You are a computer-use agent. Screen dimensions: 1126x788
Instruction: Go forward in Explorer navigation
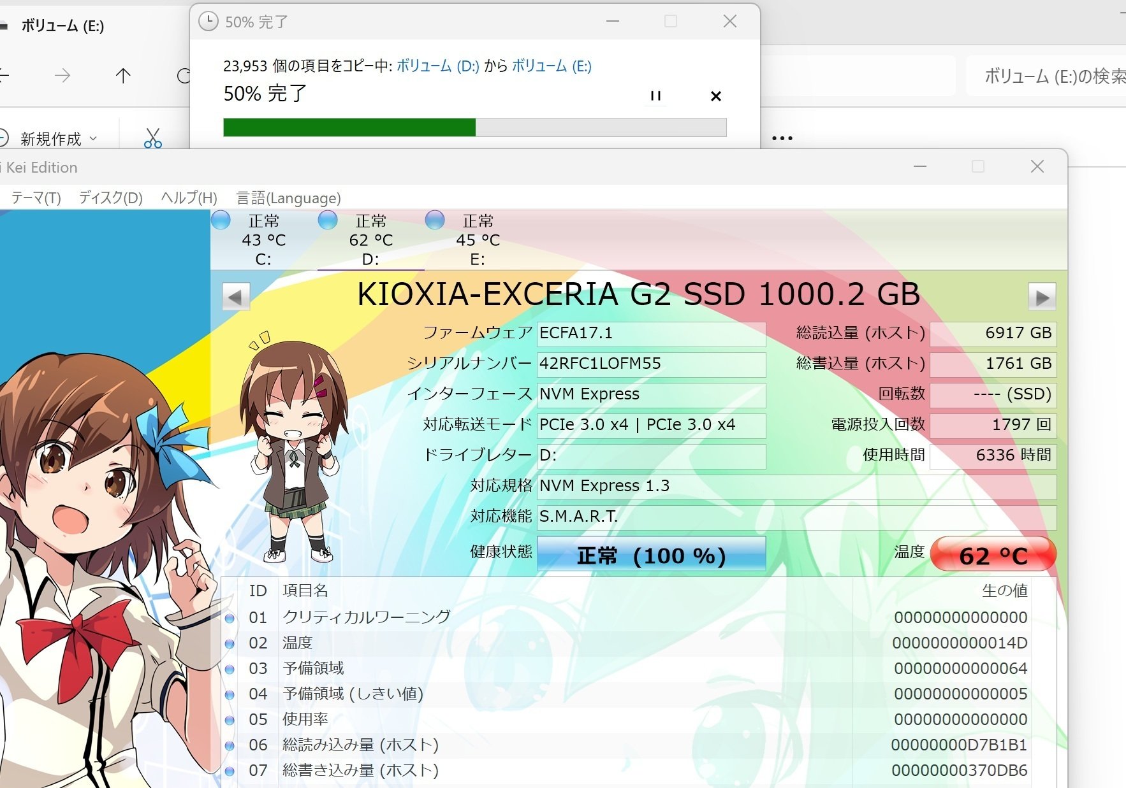62,76
